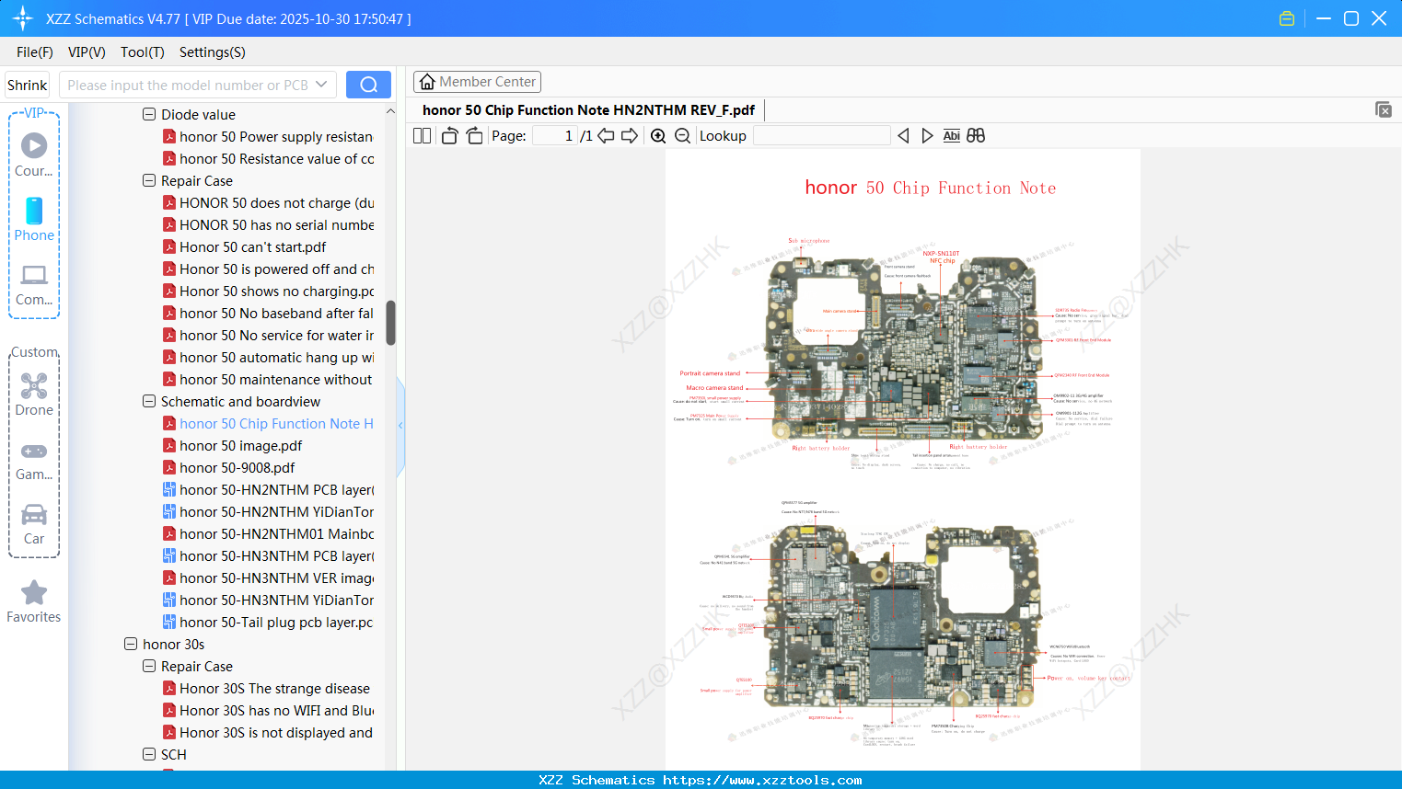Collapse the honor 30s Repair Case folder
This screenshot has width=1402, height=789.
coord(149,667)
